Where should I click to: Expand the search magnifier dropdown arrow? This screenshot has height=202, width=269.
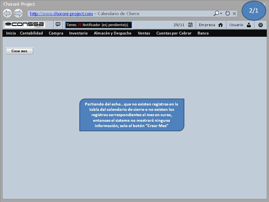coord(221,13)
